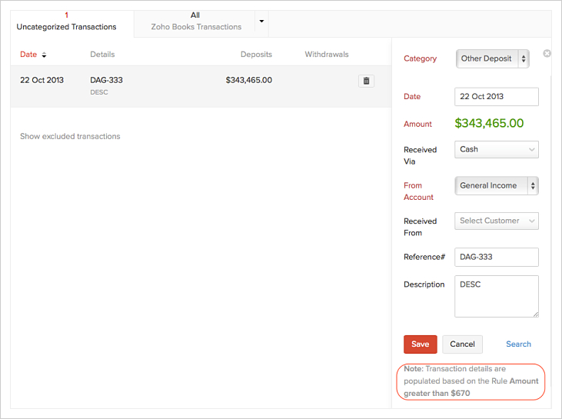The width and height of the screenshot is (562, 419).
Task: Click the Date input field
Action: [496, 97]
